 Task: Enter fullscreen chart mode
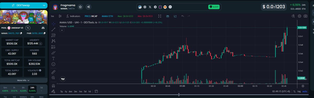pos(160,16)
